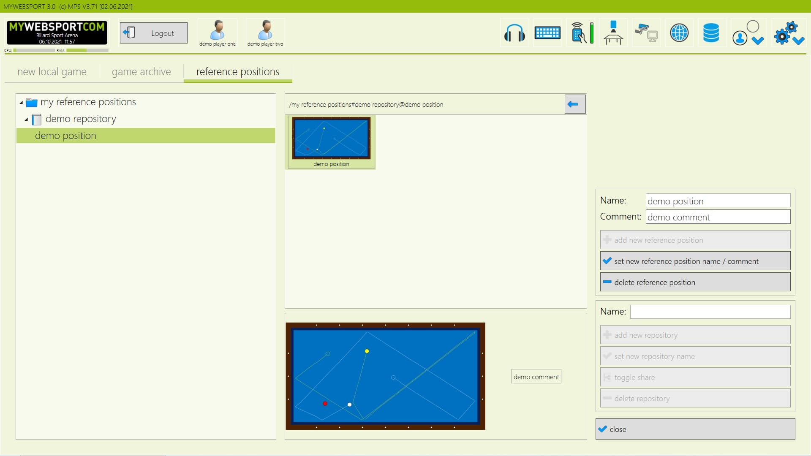Select the reference positions tab
811x456 pixels.
238,72
